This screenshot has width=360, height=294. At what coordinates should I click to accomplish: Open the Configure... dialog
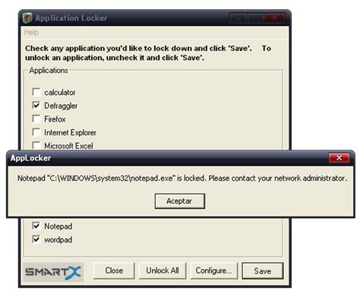point(214,270)
